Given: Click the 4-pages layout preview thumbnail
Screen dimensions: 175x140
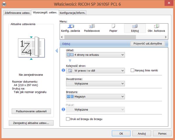Looking at the screenshot, I should point(32,48).
